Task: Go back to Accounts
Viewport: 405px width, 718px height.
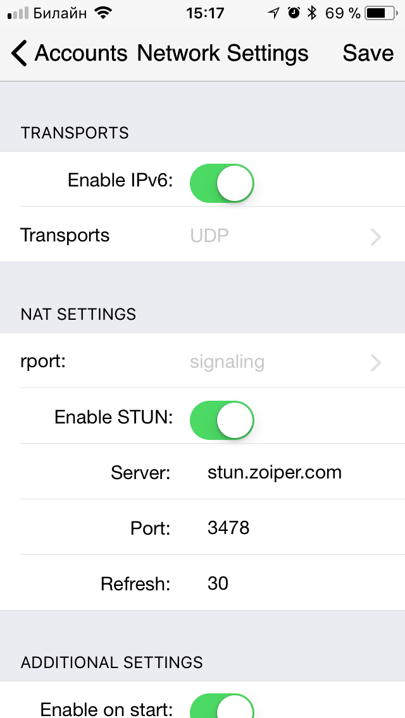Action: [69, 53]
